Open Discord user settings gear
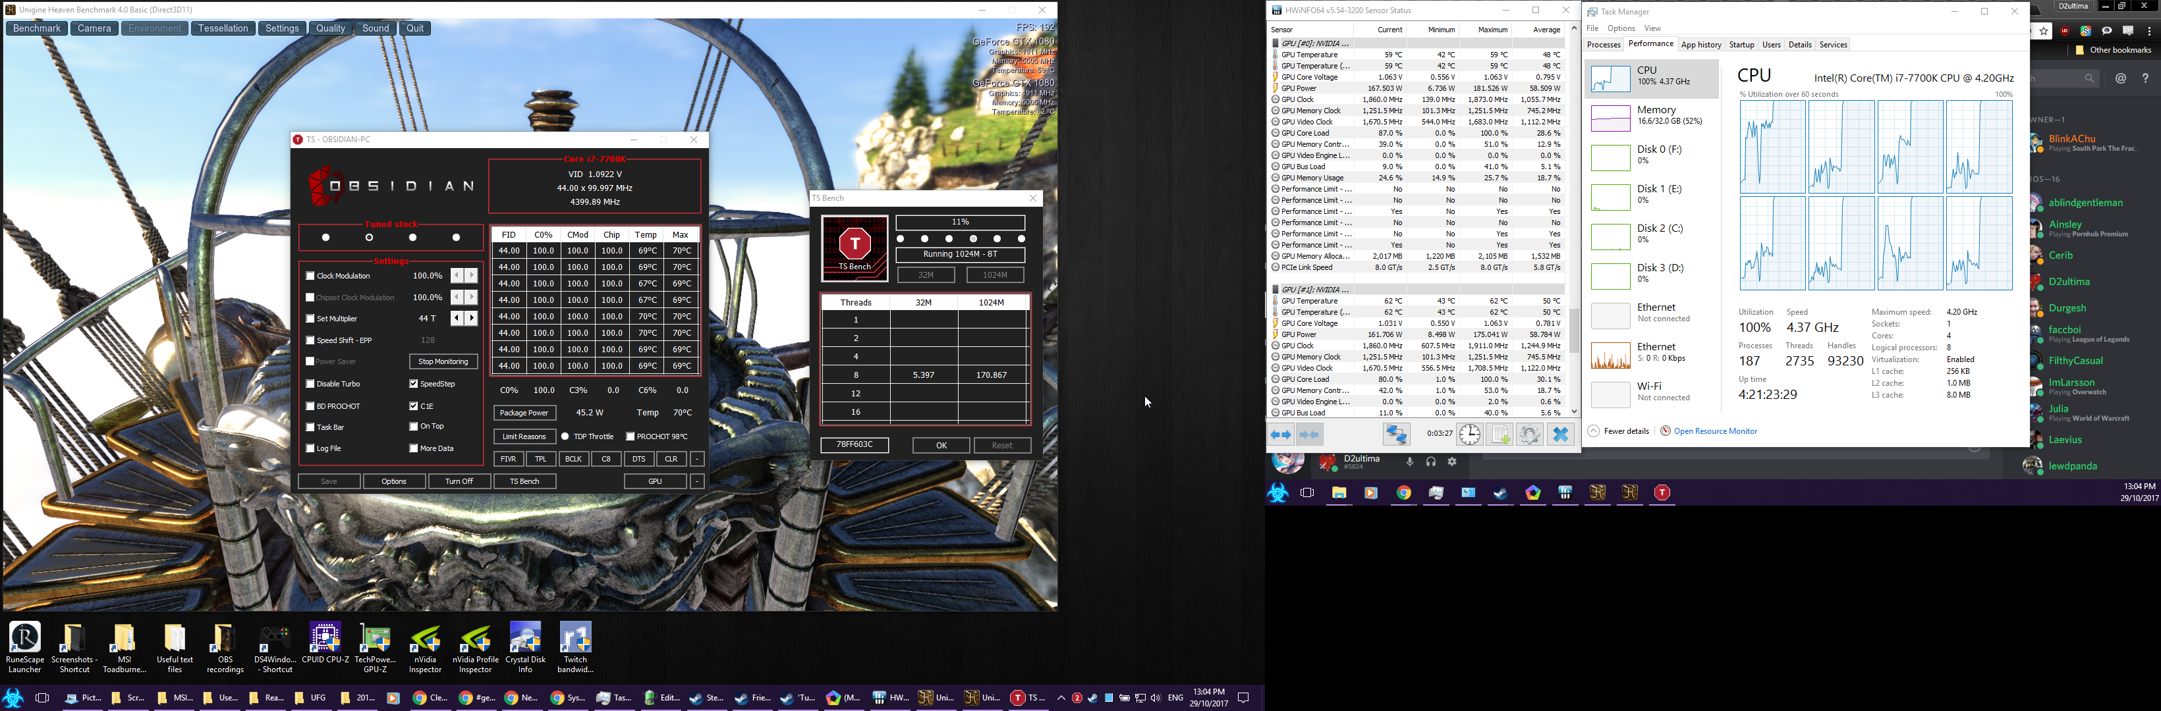2161x711 pixels. (1452, 462)
